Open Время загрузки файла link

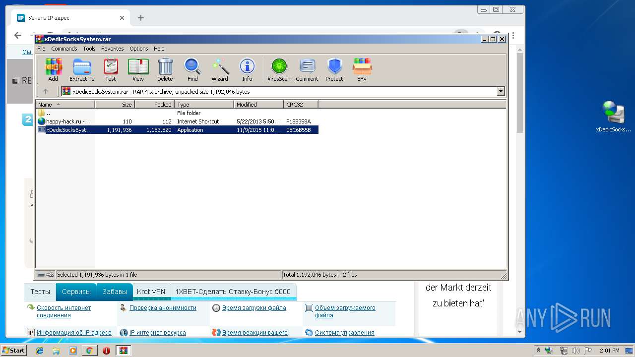click(254, 308)
